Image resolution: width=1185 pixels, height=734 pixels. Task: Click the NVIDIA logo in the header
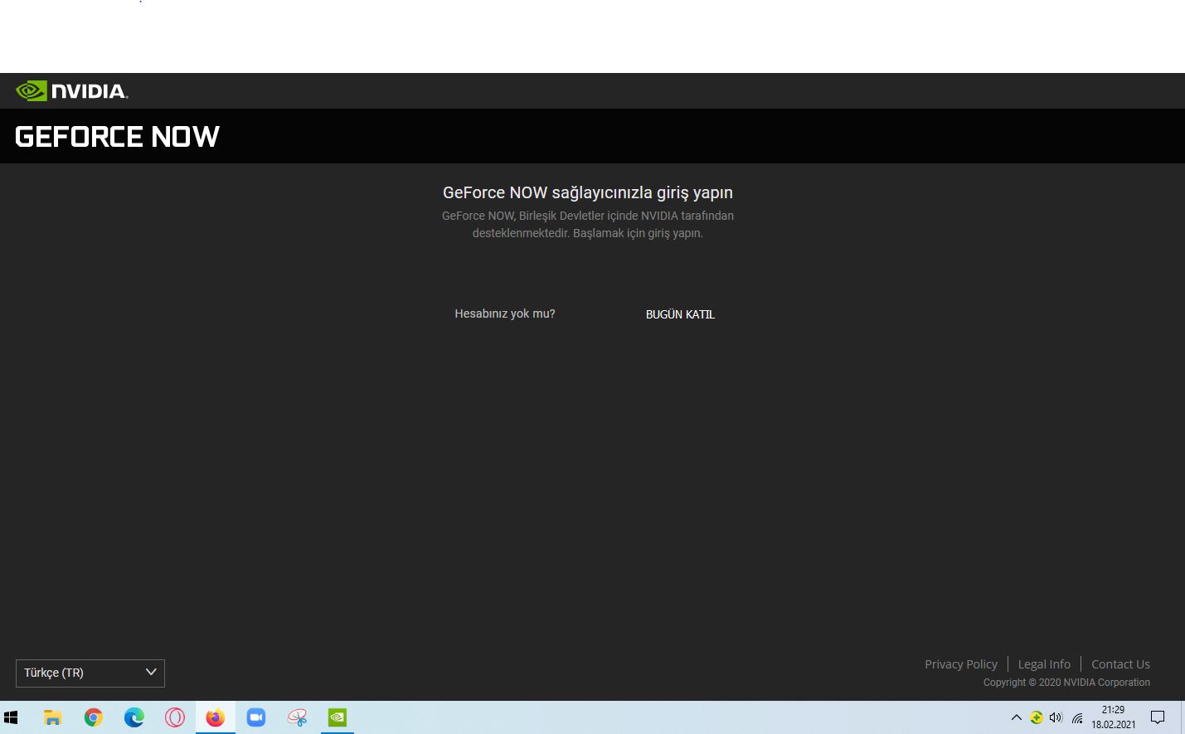click(72, 91)
